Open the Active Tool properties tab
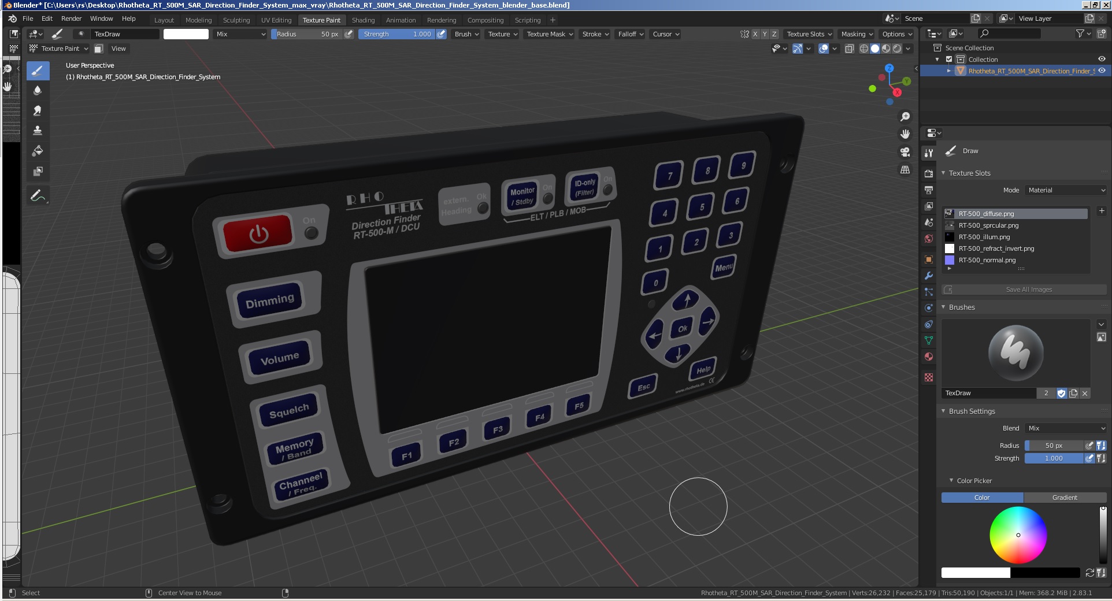1112x601 pixels. click(929, 153)
